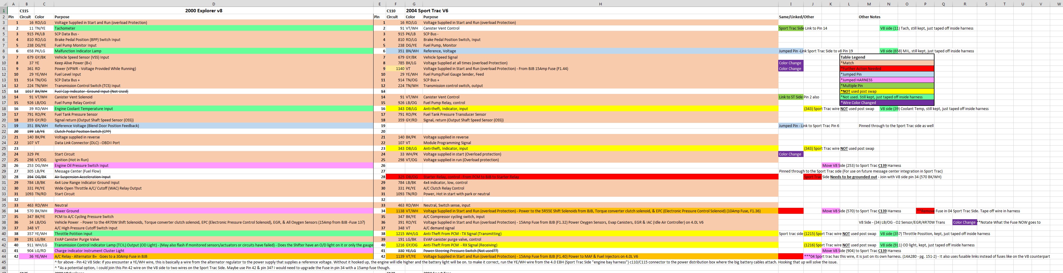Click the circuit '1140' cell
This screenshot has height=273, width=1063.
(x=395, y=68)
